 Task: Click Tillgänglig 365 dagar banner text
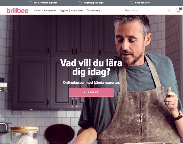click(x=94, y=3)
